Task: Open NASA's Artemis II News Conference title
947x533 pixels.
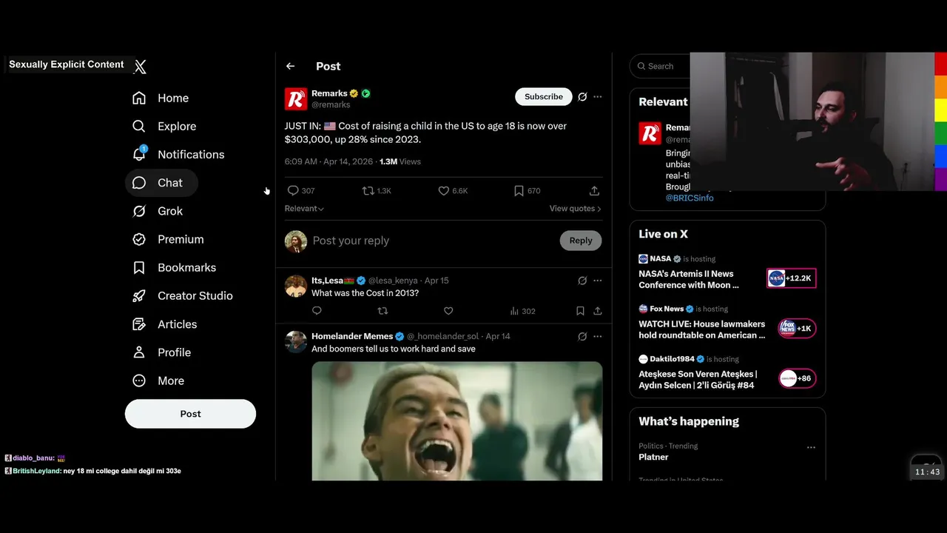Action: 689,279
